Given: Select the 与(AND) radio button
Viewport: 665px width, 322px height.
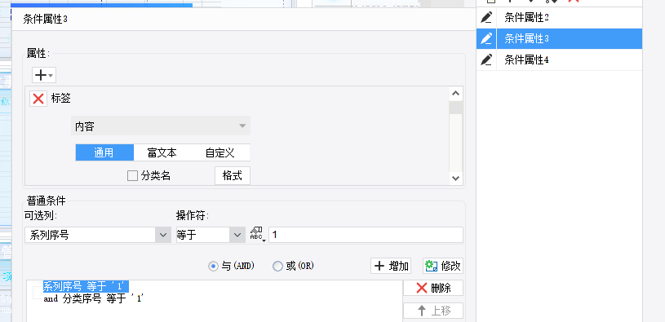Looking at the screenshot, I should point(213,266).
